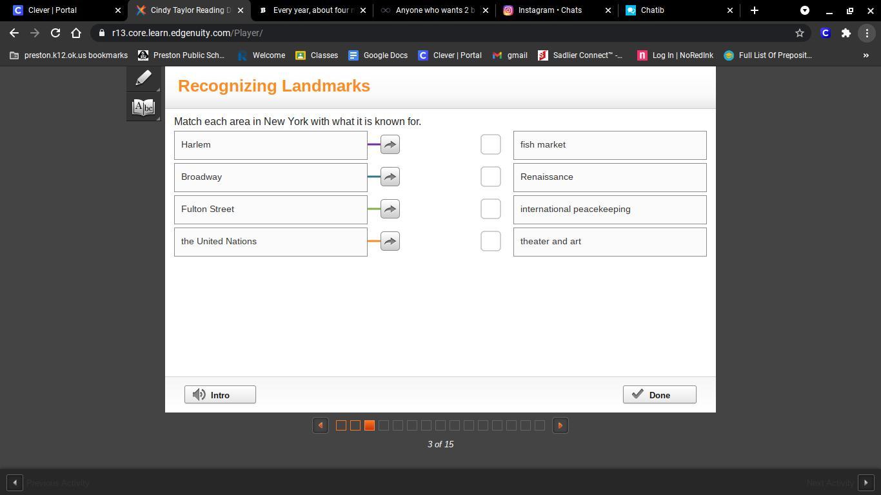Viewport: 881px width, 495px height.
Task: Switch to the Instagram Chats tab
Action: pos(557,10)
